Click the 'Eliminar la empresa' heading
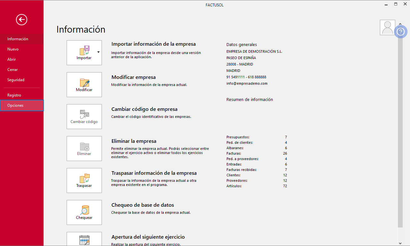410x246 pixels. tap(134, 141)
